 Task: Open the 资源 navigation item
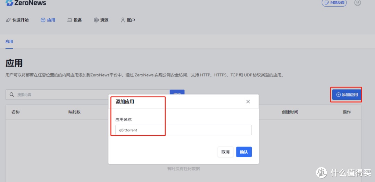pyautogui.click(x=101, y=20)
